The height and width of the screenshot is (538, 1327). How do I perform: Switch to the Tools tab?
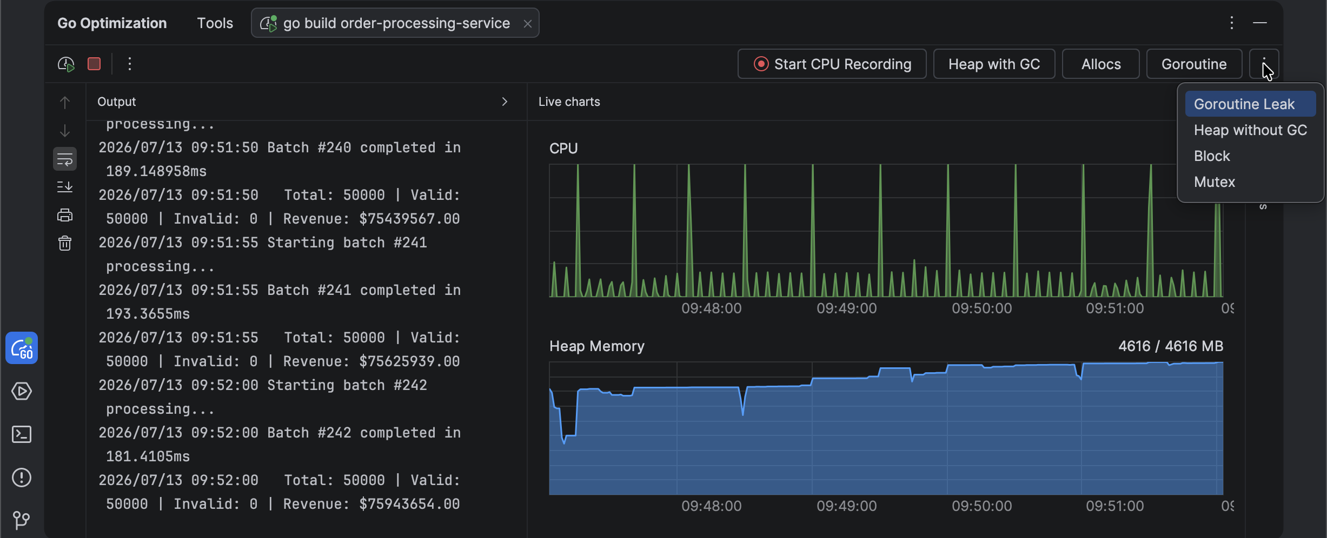(215, 23)
